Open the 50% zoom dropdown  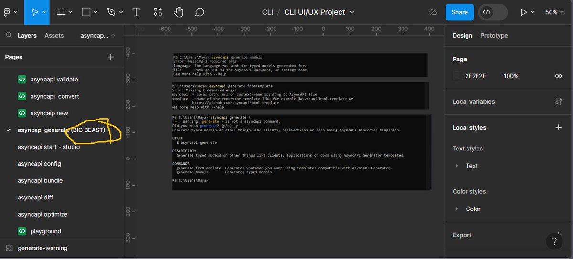coord(555,12)
